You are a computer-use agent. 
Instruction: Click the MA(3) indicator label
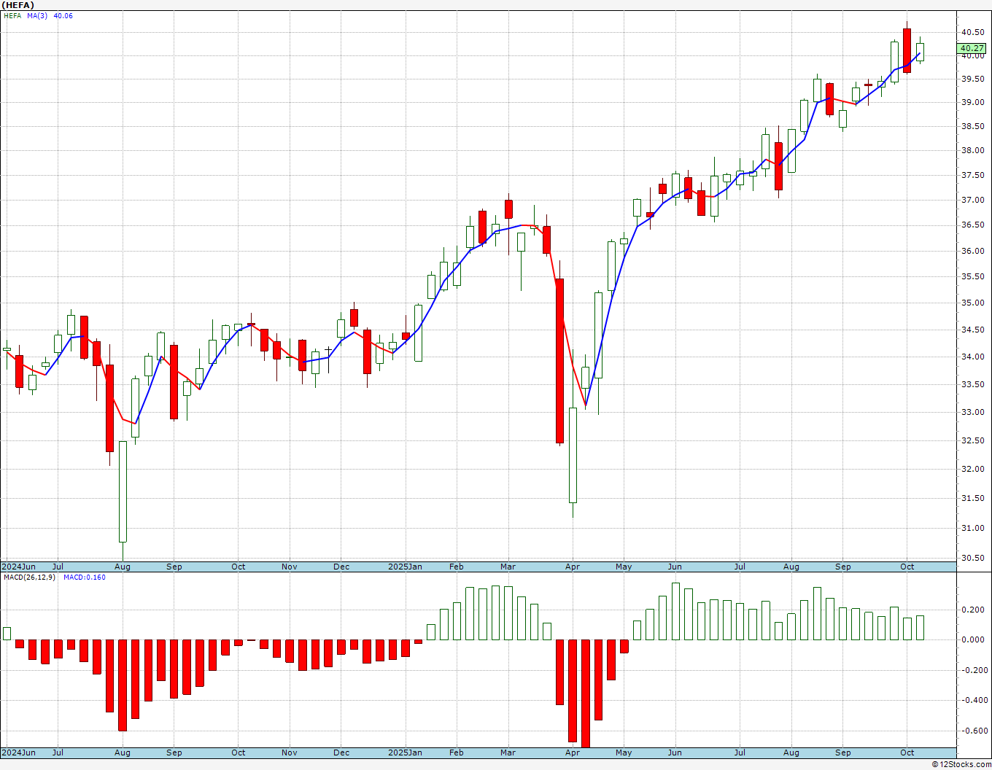click(x=37, y=16)
